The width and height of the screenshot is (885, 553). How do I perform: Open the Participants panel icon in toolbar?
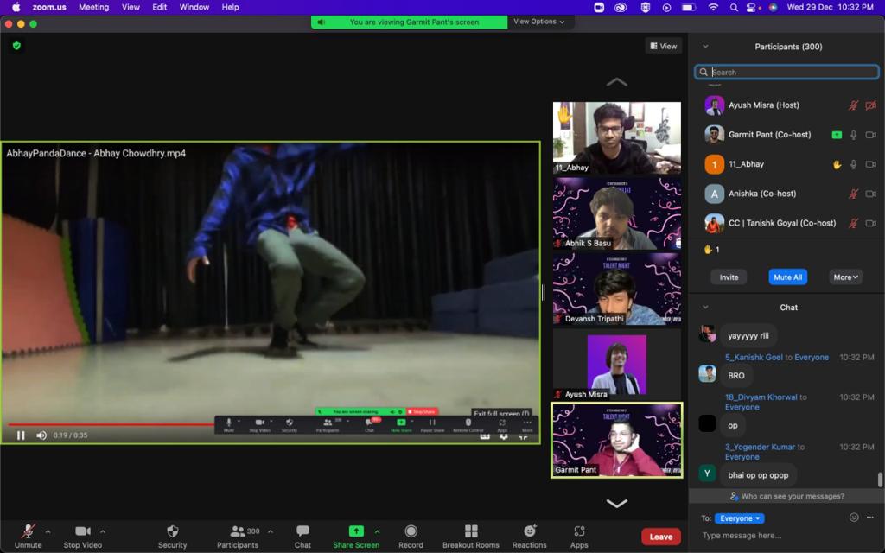(x=238, y=531)
